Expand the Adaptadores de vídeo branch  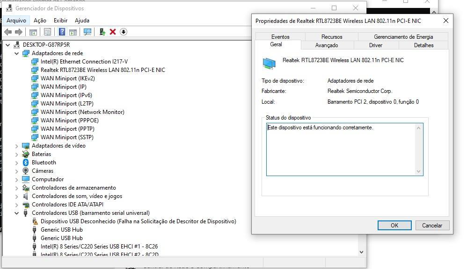(x=17, y=146)
